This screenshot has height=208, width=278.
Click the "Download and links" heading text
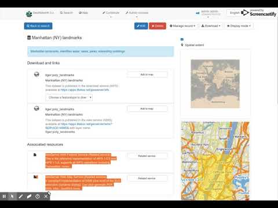[x=43, y=63]
